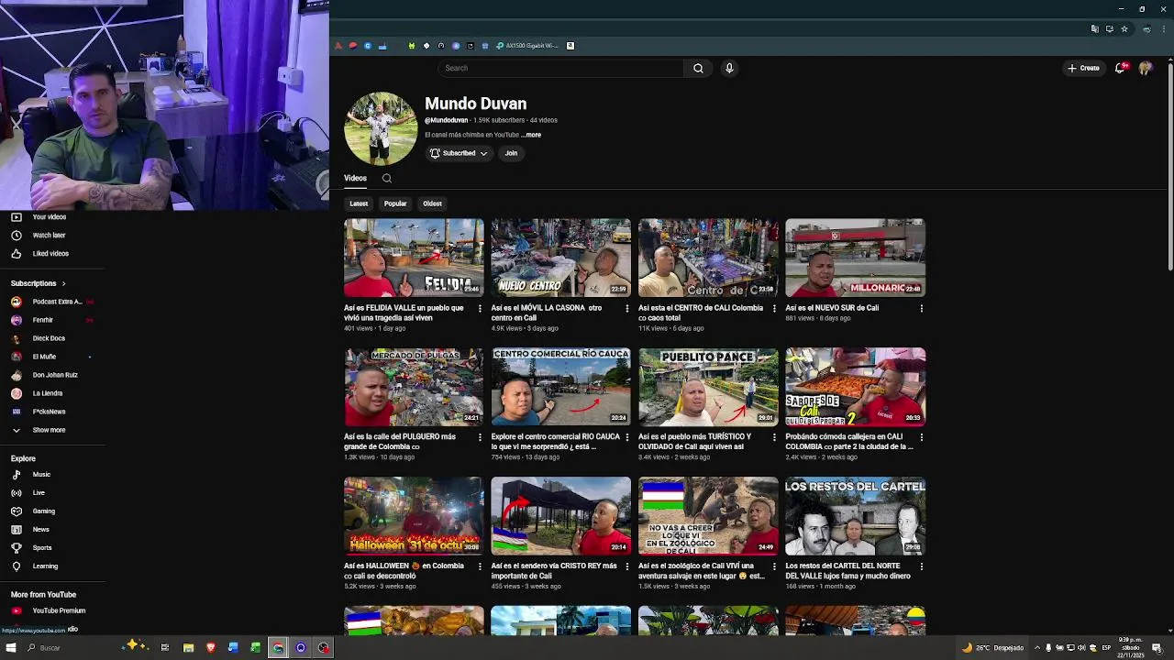Expand the Subscriptions section header
The image size is (1174, 660).
(x=38, y=283)
